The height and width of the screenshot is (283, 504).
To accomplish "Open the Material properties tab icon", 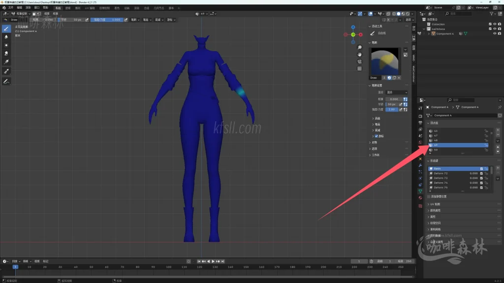I will pos(420,198).
